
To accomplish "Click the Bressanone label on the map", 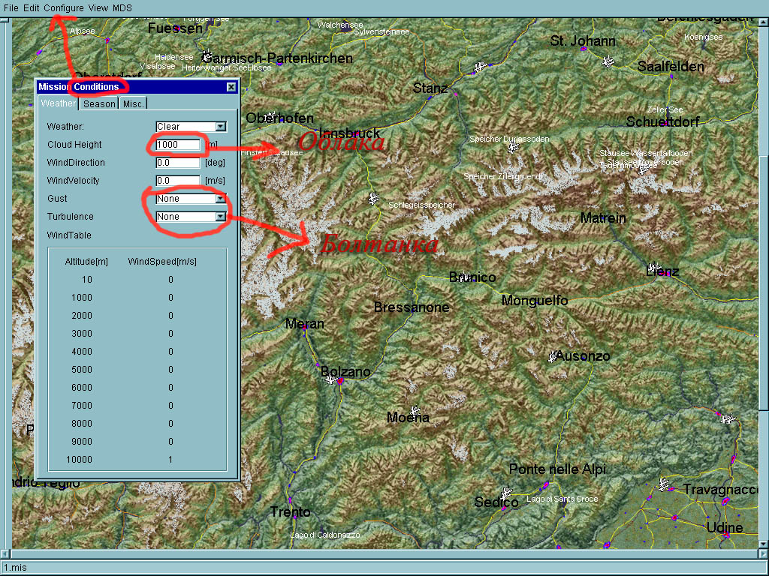I will click(x=412, y=307).
